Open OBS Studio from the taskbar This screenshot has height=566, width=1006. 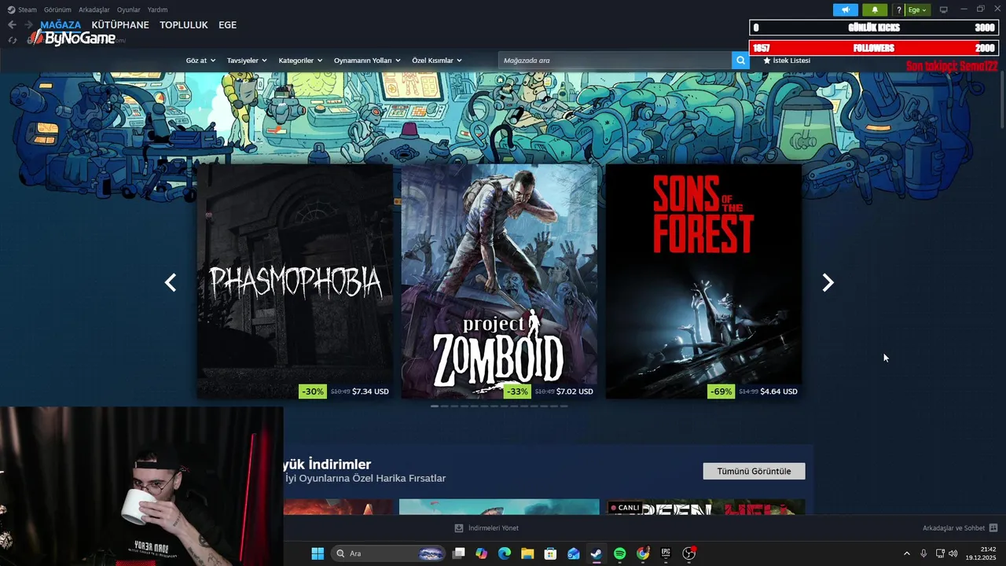pos(689,553)
